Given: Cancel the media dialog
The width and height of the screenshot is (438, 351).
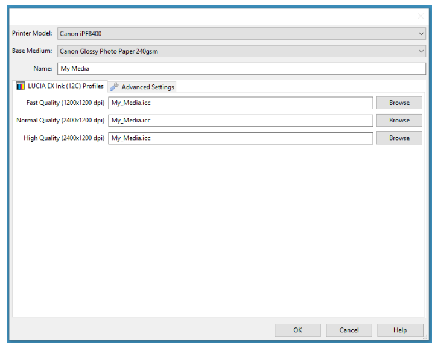Looking at the screenshot, I should (x=349, y=330).
